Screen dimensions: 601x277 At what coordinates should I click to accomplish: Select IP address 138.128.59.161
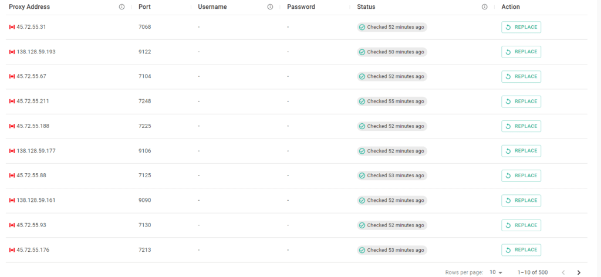tap(36, 200)
